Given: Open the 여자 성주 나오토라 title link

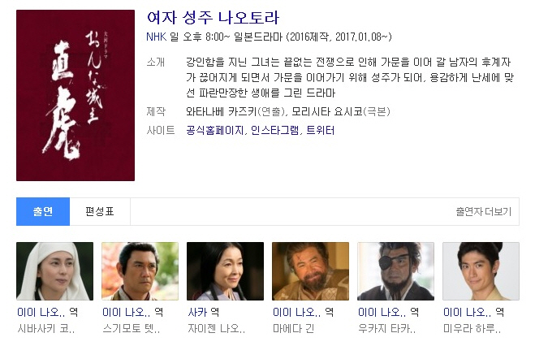Looking at the screenshot, I should pos(213,17).
